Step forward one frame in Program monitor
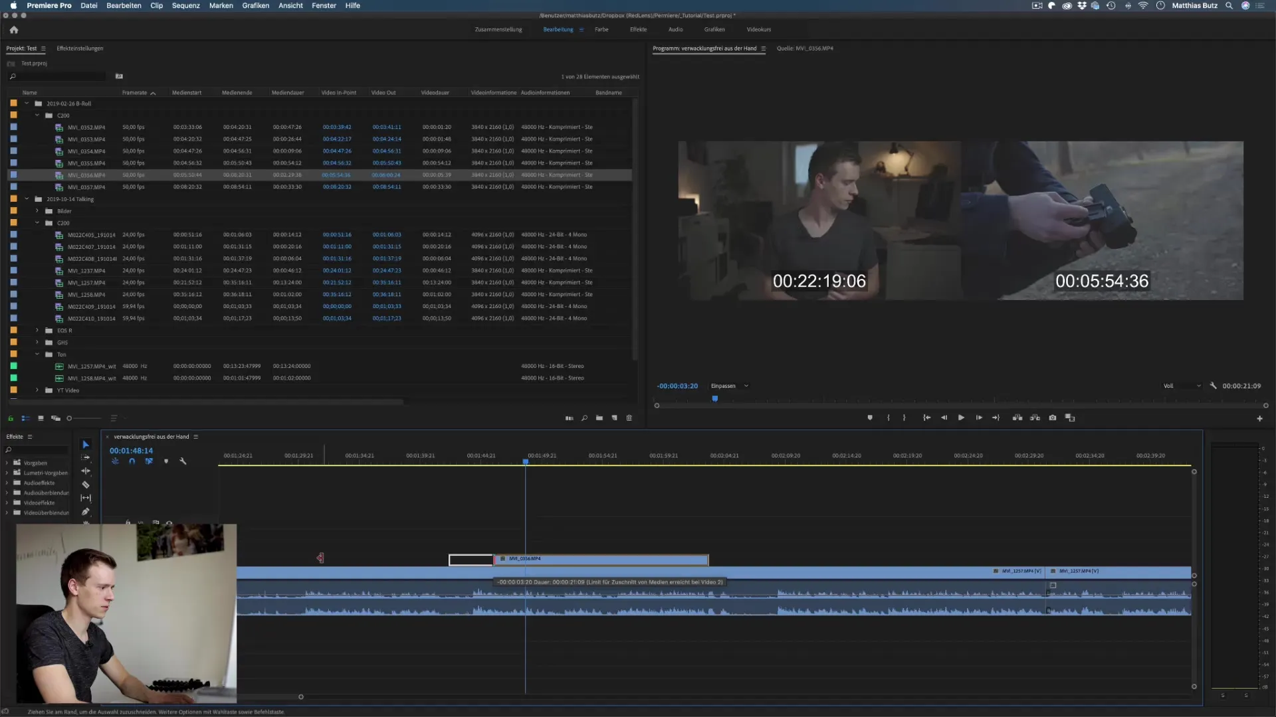 (x=979, y=418)
